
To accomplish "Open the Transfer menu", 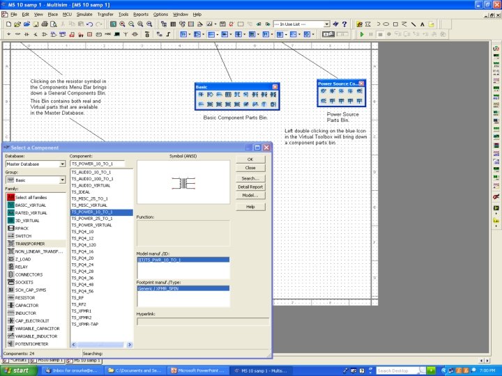I will point(105,15).
